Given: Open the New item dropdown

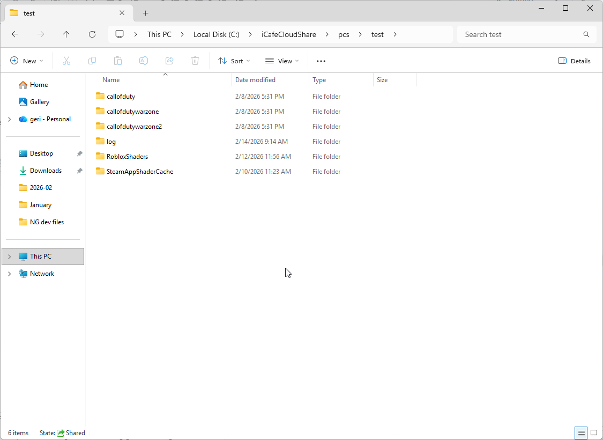Looking at the screenshot, I should [27, 61].
